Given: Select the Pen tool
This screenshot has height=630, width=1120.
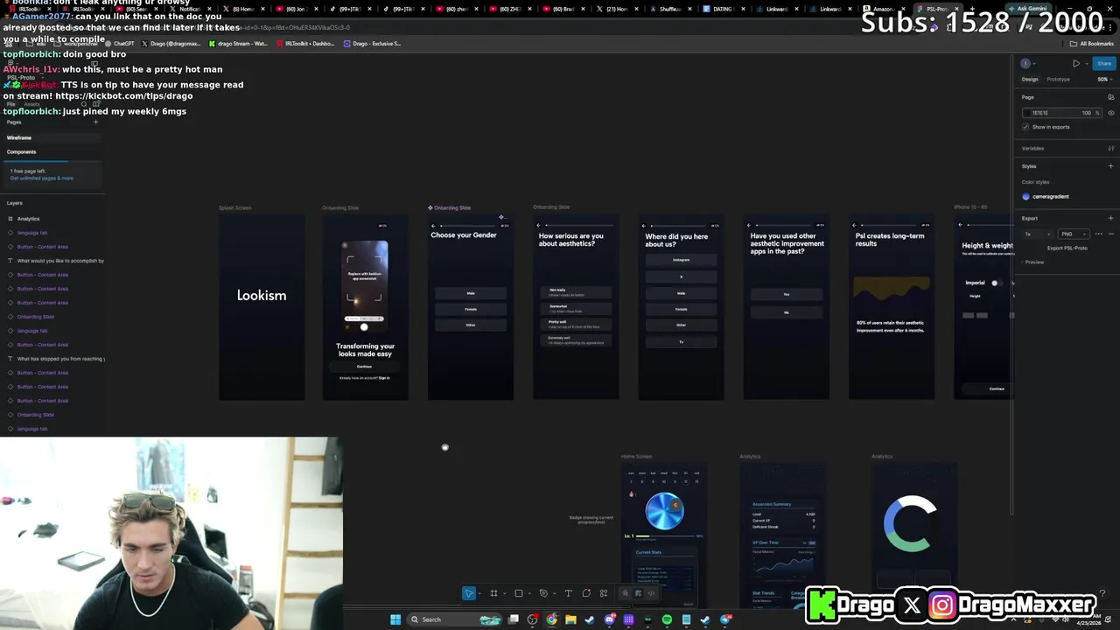Looking at the screenshot, I should [543, 593].
